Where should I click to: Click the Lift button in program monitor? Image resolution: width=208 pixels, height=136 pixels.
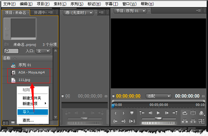tap(185, 121)
